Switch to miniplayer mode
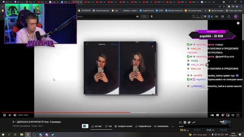Viewport: 244px width, 137px height. pos(228,115)
